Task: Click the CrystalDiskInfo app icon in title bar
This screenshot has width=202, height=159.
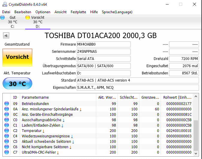Action: 5,4
